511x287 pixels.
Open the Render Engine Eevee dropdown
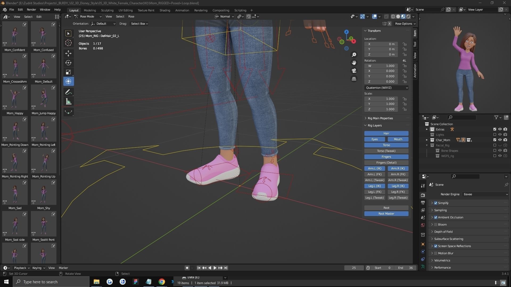pyautogui.click(x=485, y=194)
